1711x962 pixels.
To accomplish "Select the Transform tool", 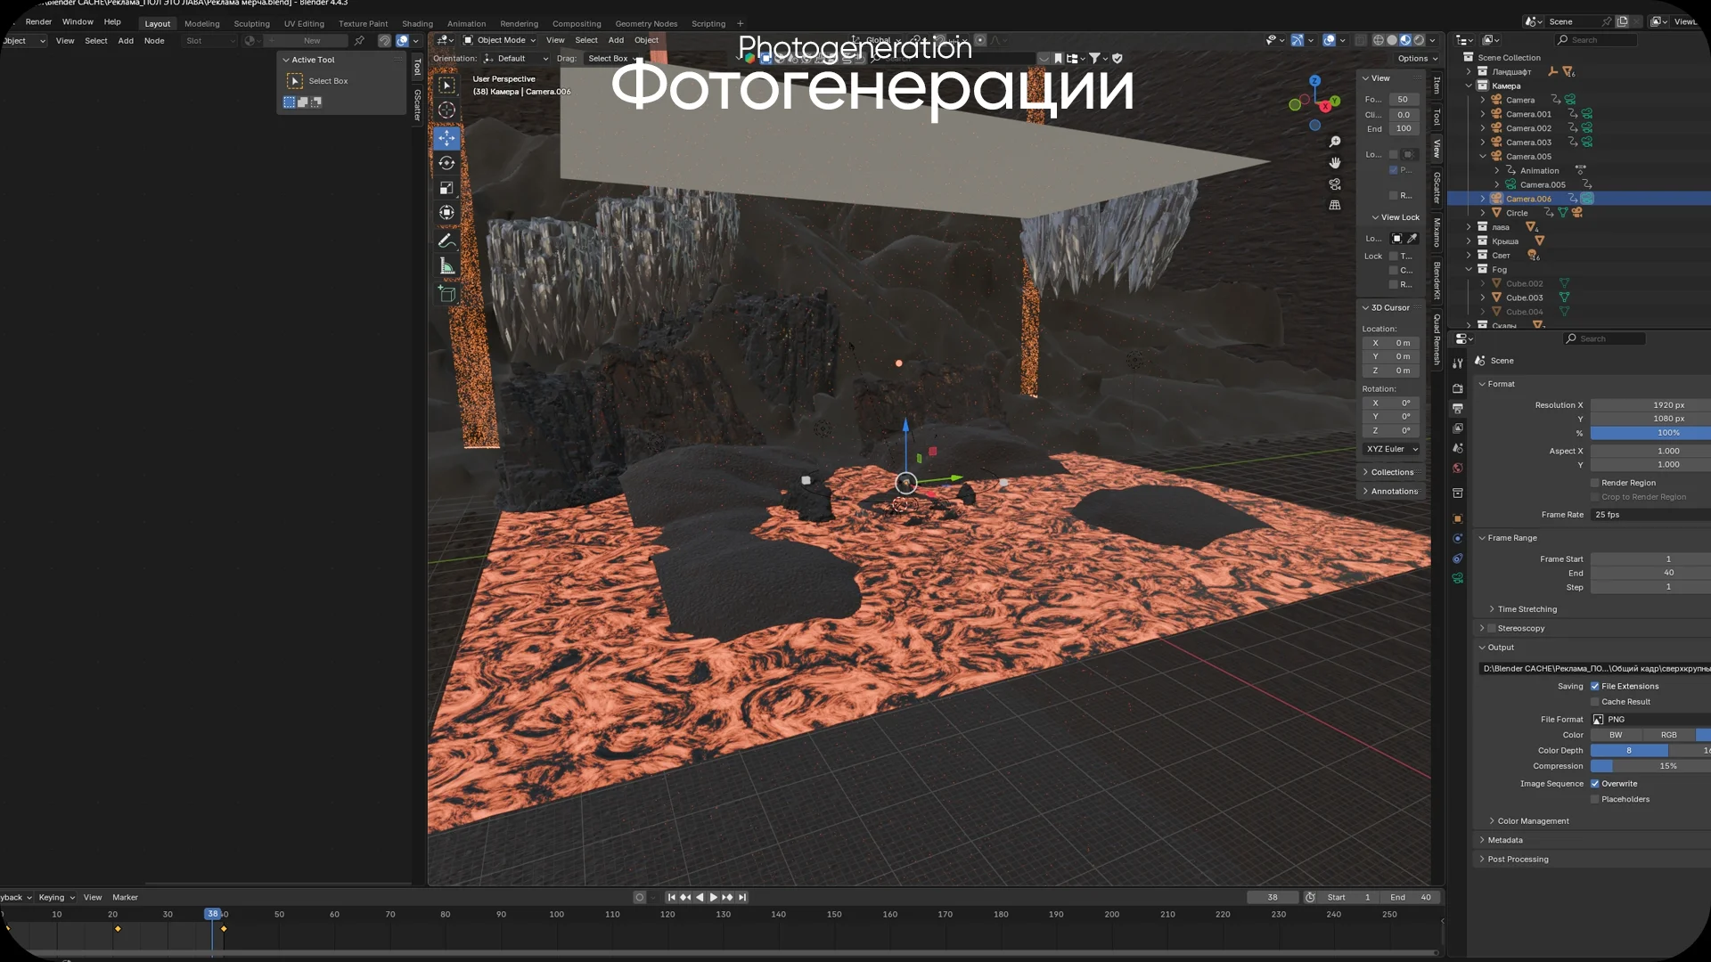I will coord(447,213).
